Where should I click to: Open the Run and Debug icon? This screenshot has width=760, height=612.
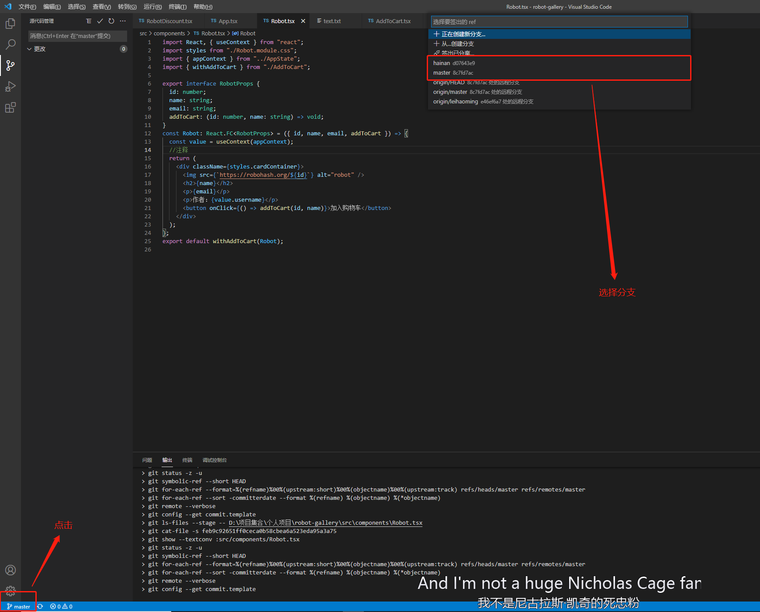tap(10, 87)
